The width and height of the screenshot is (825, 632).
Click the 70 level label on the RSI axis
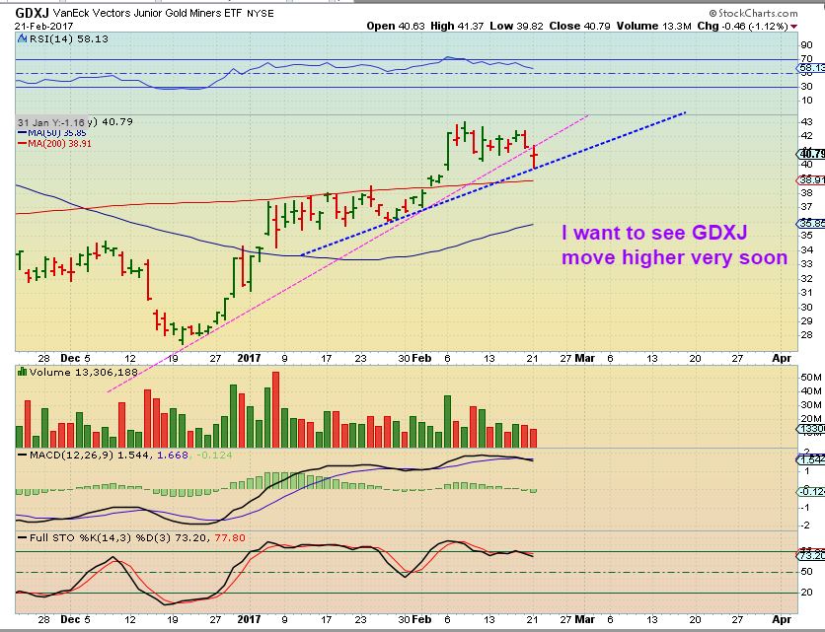[806, 59]
